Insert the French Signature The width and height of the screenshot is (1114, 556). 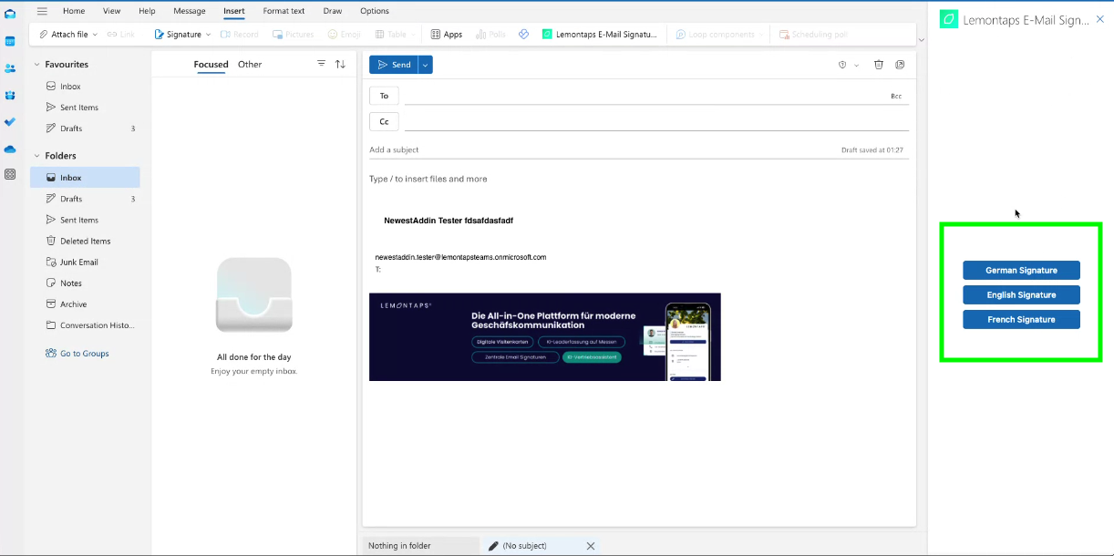[1021, 319]
